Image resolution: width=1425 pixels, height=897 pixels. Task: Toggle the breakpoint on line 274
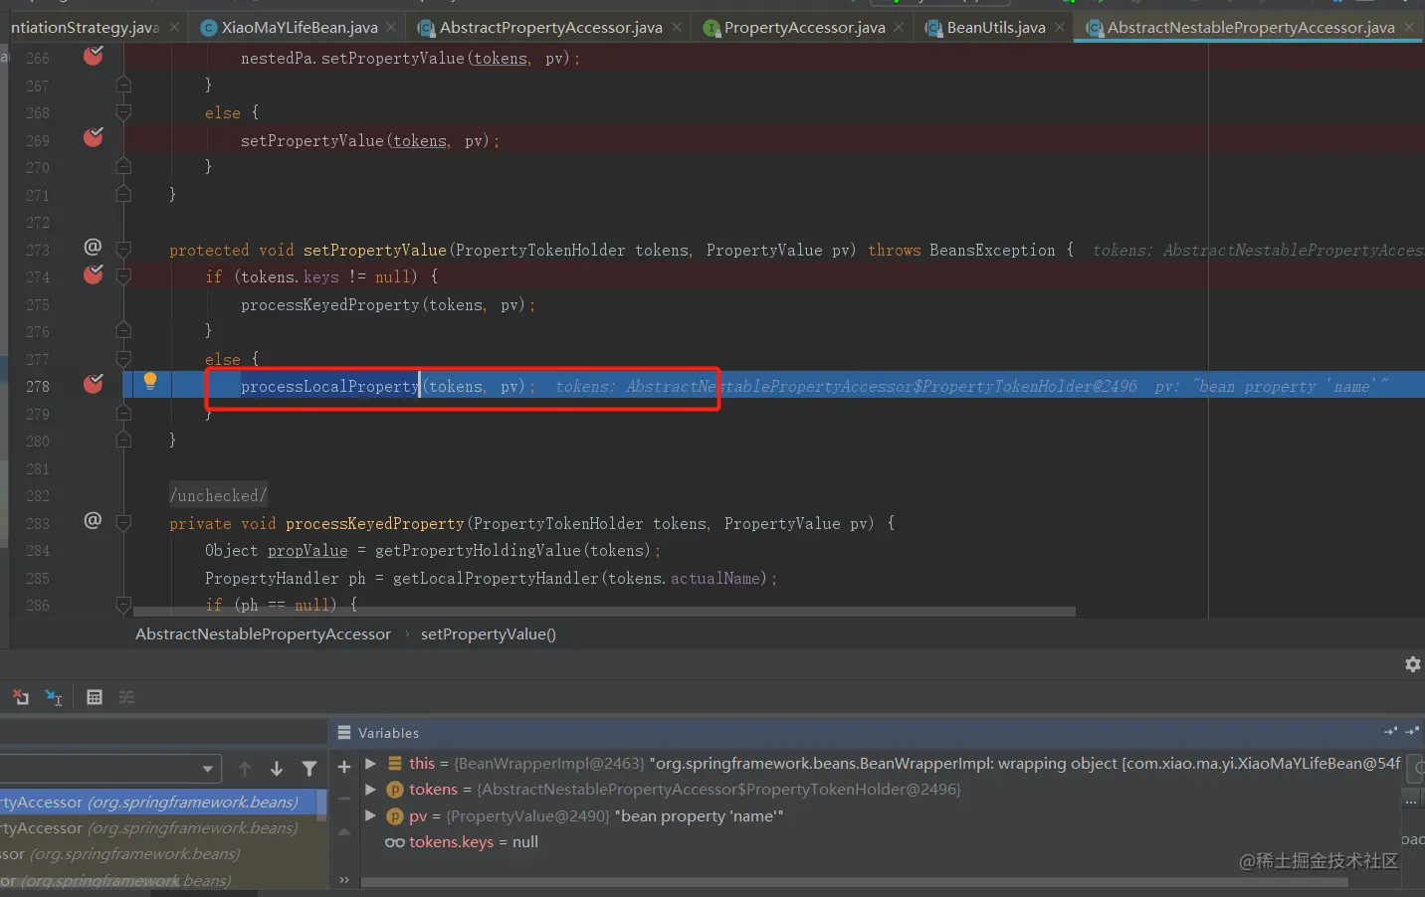coord(94,275)
